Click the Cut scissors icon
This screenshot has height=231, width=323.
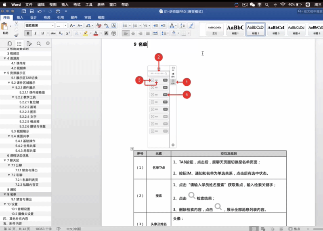pyautogui.click(x=17, y=24)
